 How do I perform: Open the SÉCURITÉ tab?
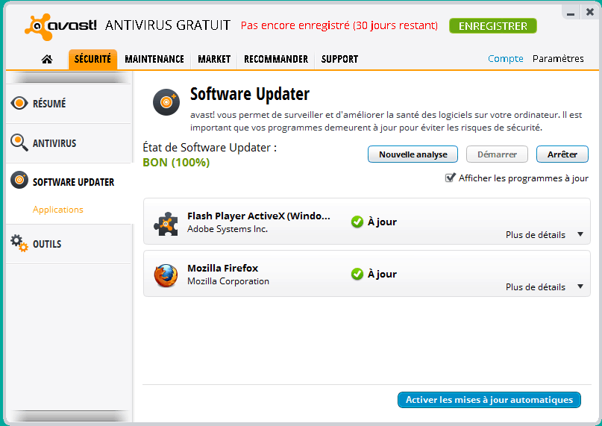pyautogui.click(x=93, y=59)
